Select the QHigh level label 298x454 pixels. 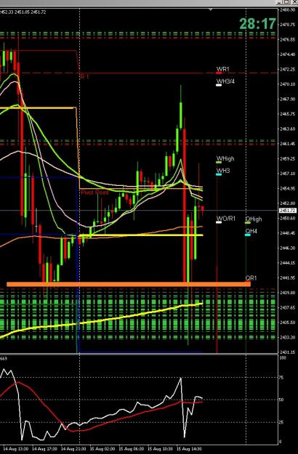[254, 219]
